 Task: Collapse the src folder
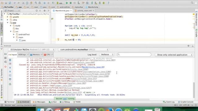11,31
